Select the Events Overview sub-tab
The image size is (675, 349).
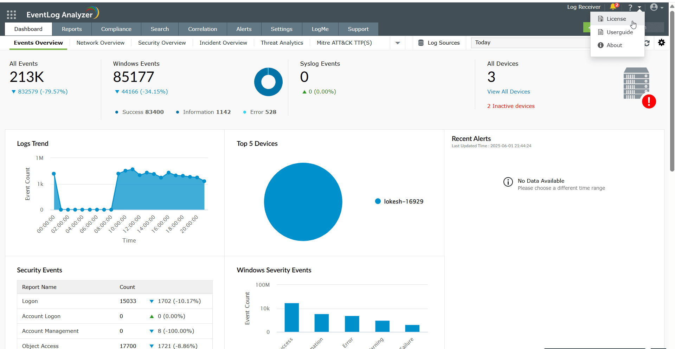tap(38, 43)
